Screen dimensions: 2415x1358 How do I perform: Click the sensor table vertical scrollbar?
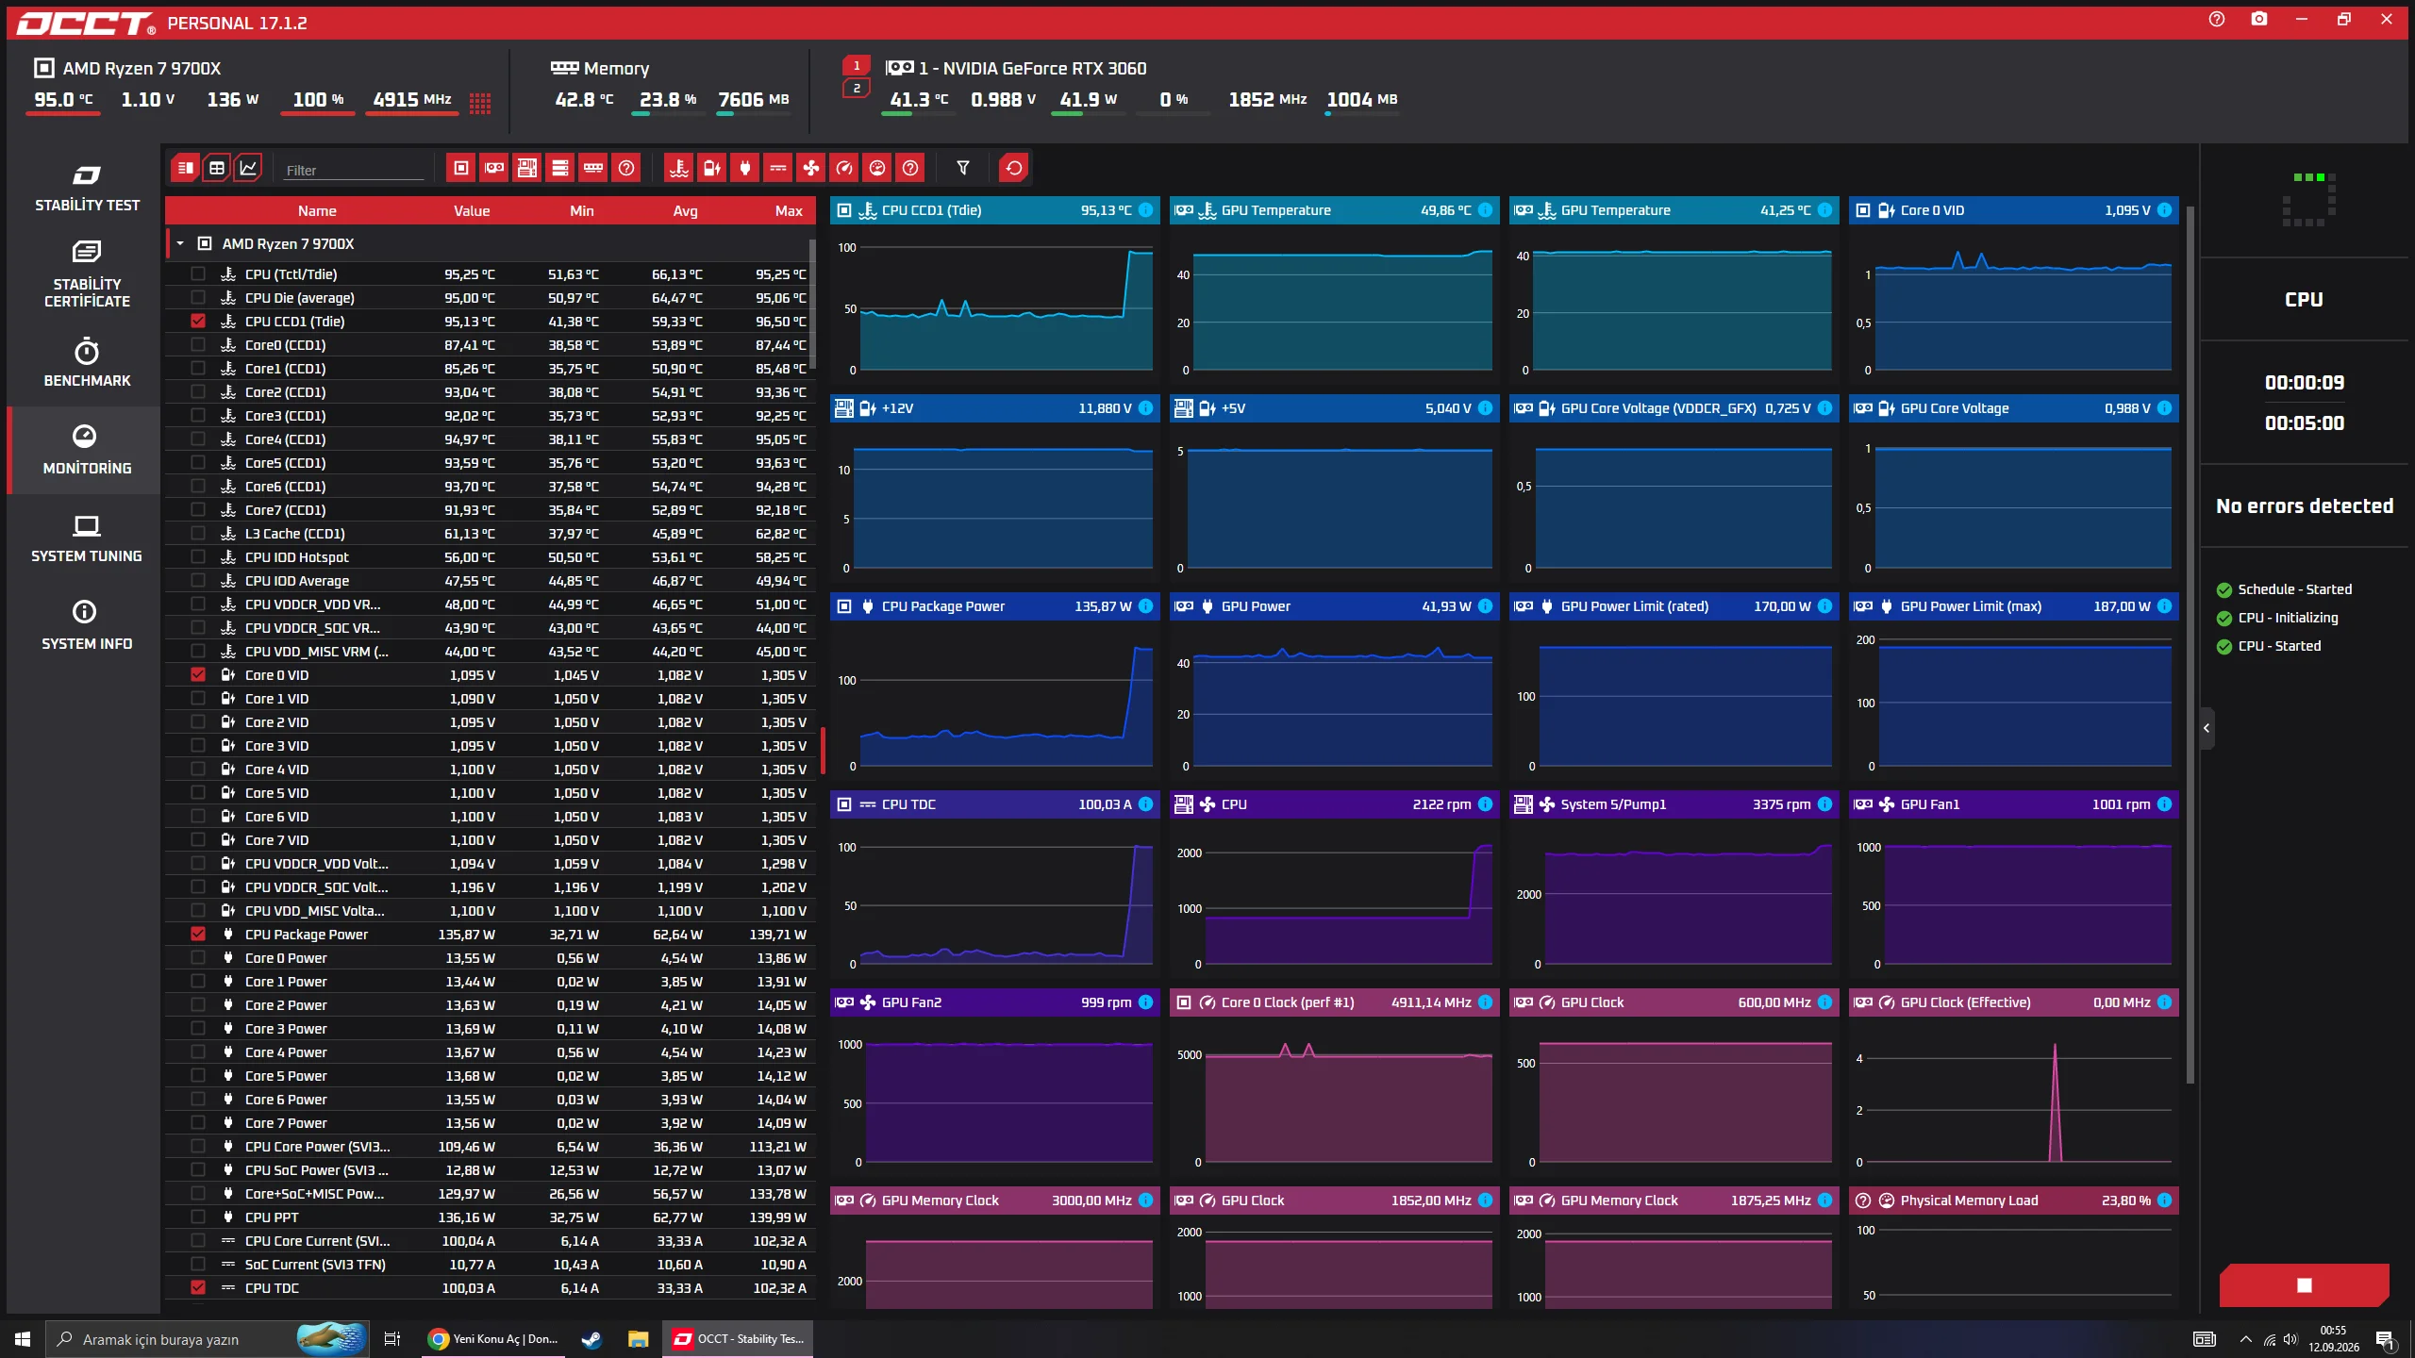pyautogui.click(x=812, y=304)
